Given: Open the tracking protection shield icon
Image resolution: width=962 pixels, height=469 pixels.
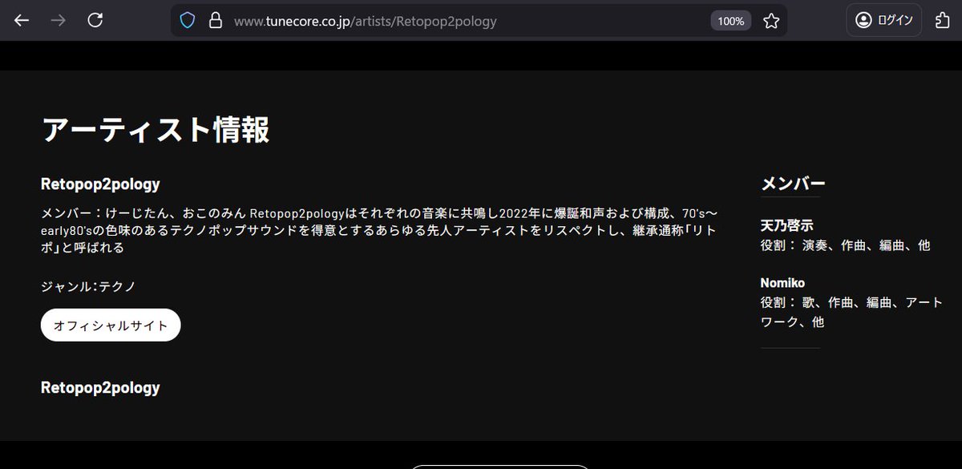Looking at the screenshot, I should coord(188,21).
